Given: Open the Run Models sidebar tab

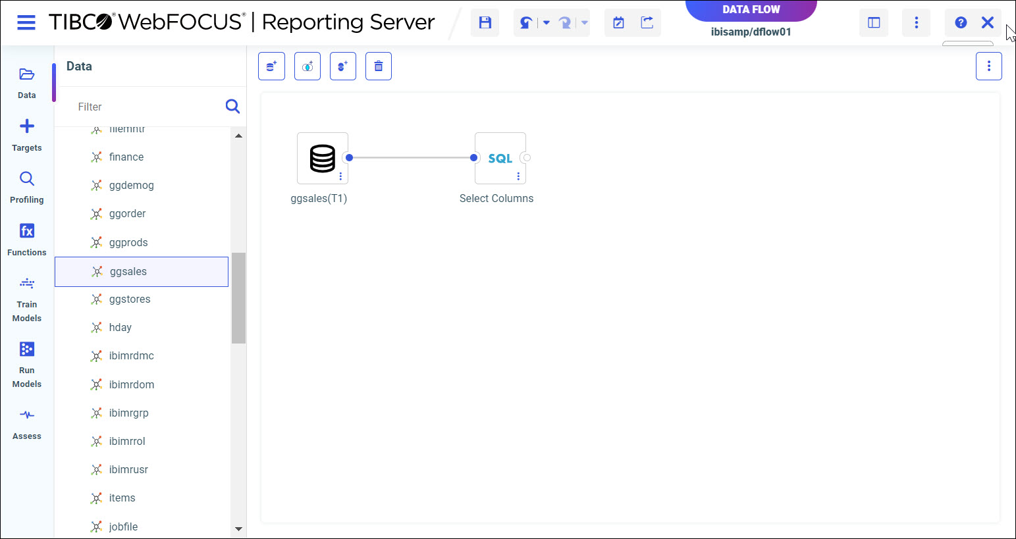Looking at the screenshot, I should pos(27,365).
